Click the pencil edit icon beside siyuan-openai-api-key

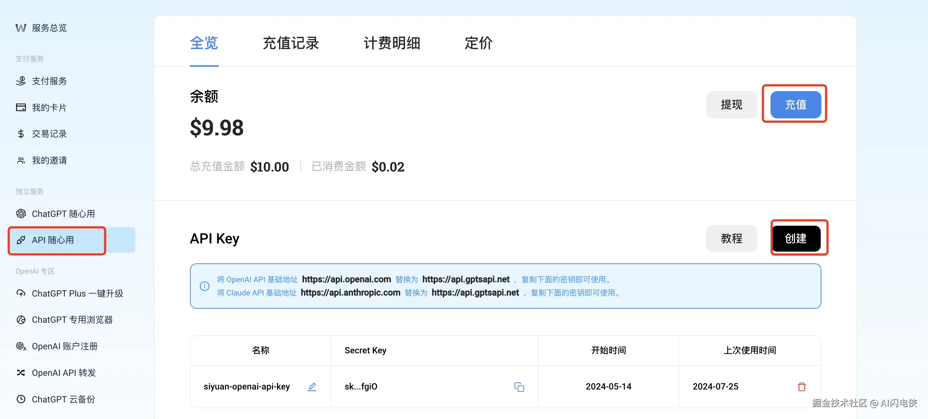[x=312, y=387]
